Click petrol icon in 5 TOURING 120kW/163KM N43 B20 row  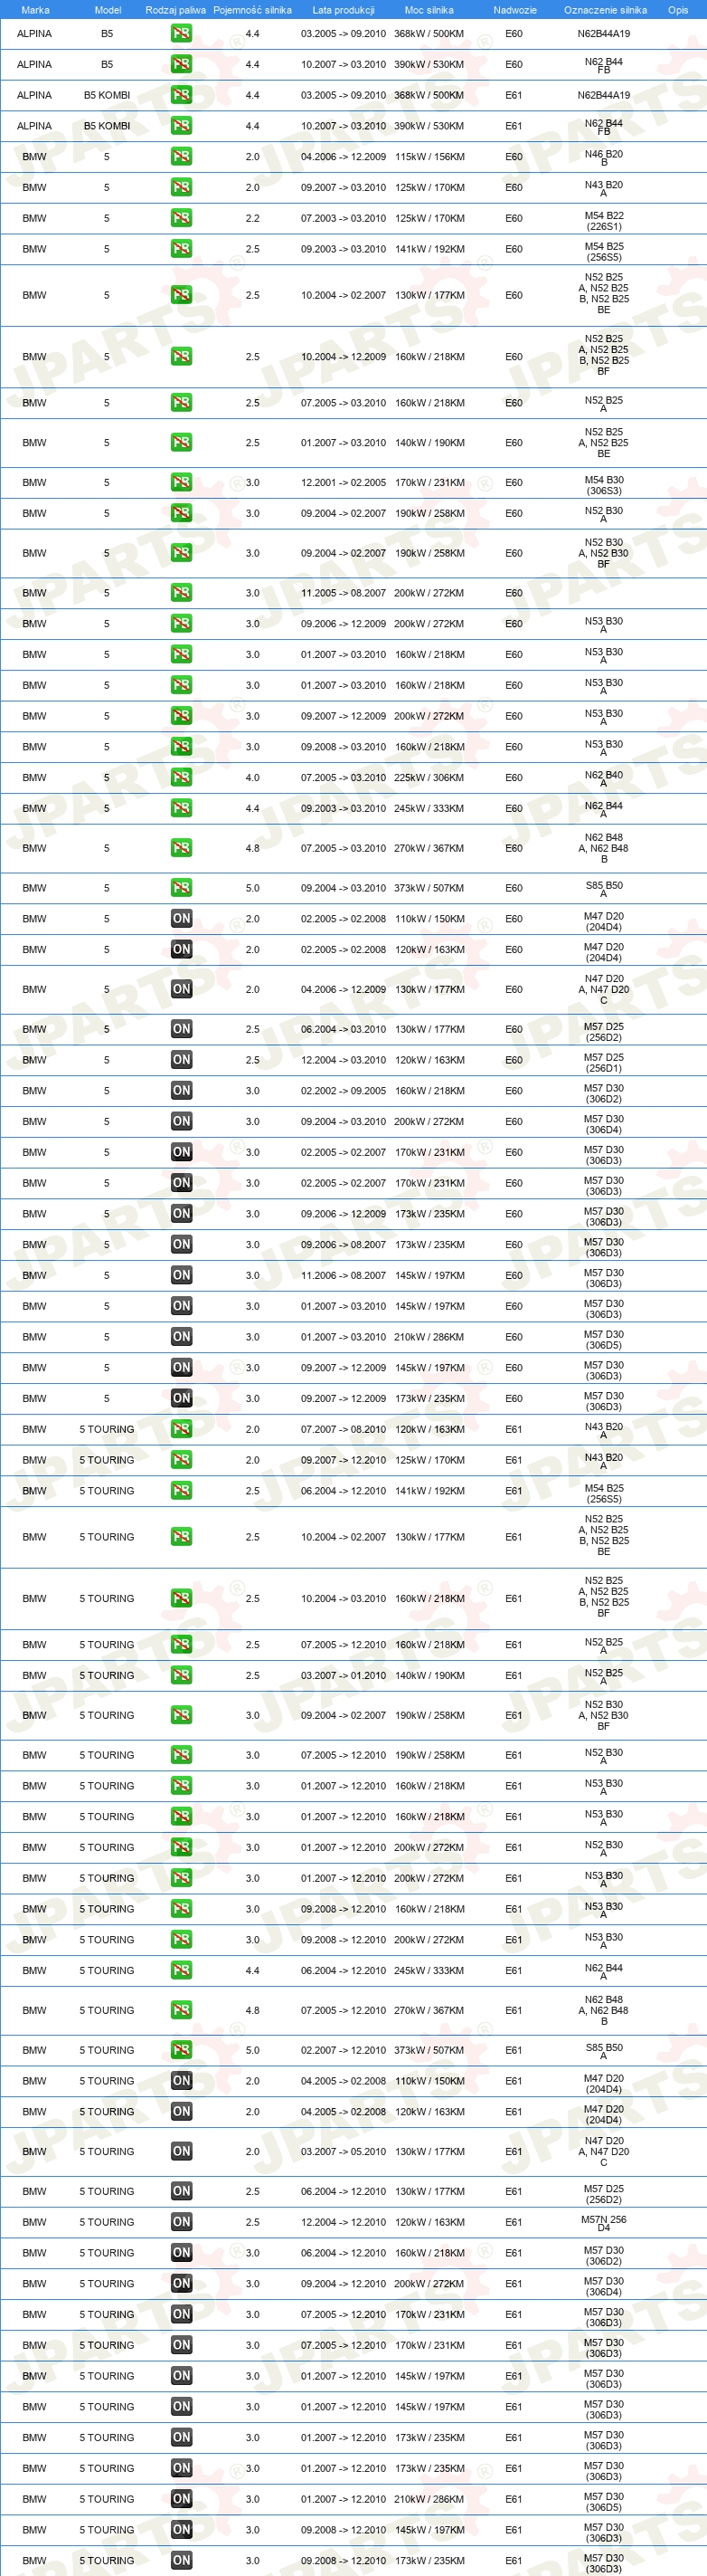coord(181,1429)
